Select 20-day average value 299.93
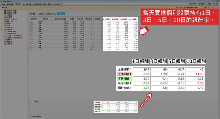 click(82, 49)
